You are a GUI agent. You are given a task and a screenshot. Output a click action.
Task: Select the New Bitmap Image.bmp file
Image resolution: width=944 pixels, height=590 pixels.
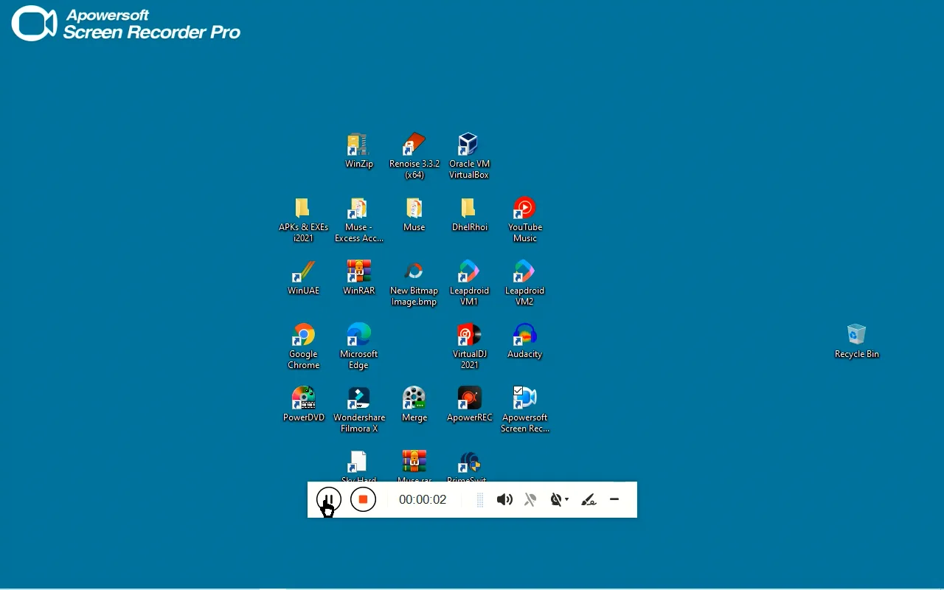pyautogui.click(x=414, y=283)
